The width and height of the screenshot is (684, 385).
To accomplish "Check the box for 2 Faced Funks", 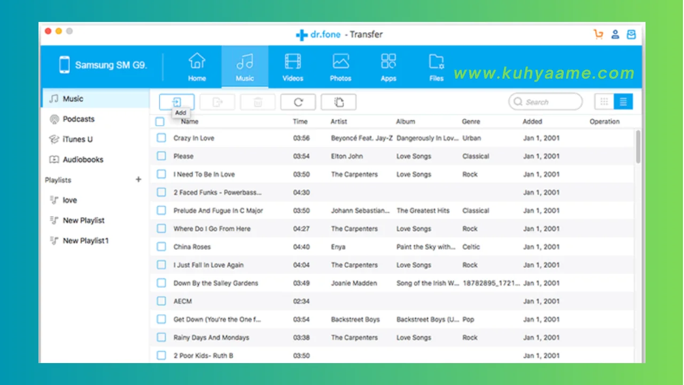I will point(161,192).
